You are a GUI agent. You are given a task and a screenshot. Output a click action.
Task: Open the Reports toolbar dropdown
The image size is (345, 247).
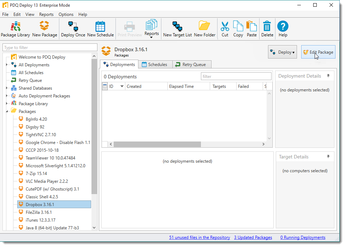coord(151,29)
